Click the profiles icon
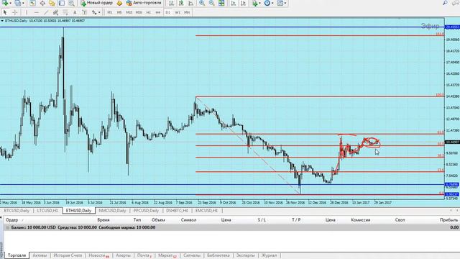 [x=18, y=3]
